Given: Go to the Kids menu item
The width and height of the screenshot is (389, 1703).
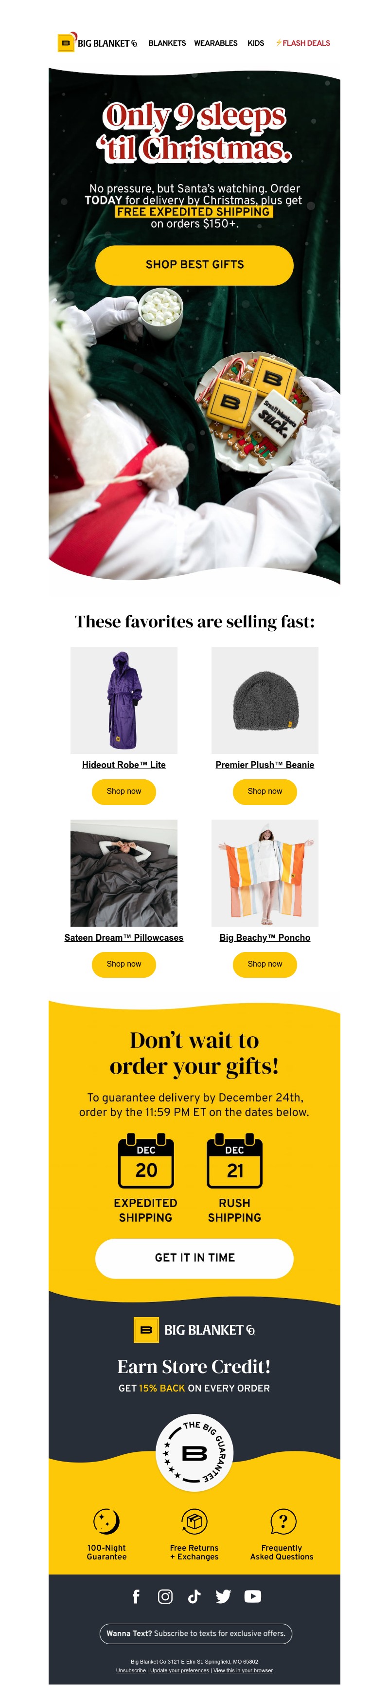Looking at the screenshot, I should [256, 43].
